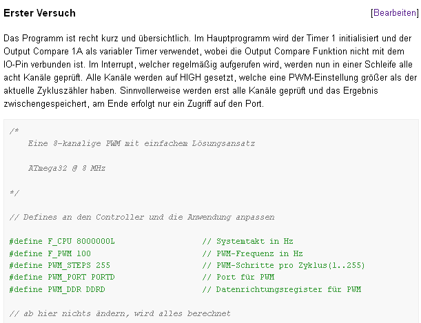Click the opening /* comment marker
This screenshot has height=323, width=421.
14,131
